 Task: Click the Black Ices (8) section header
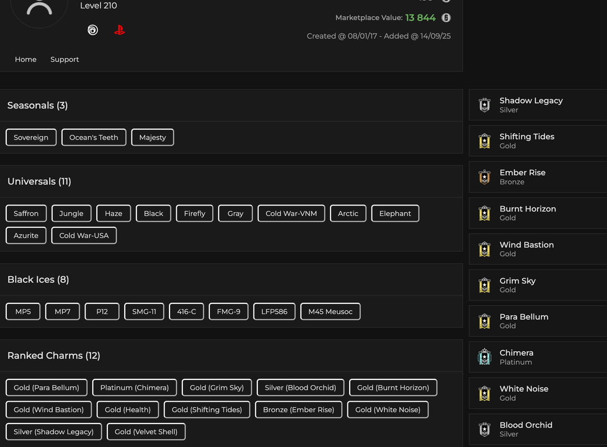39,279
